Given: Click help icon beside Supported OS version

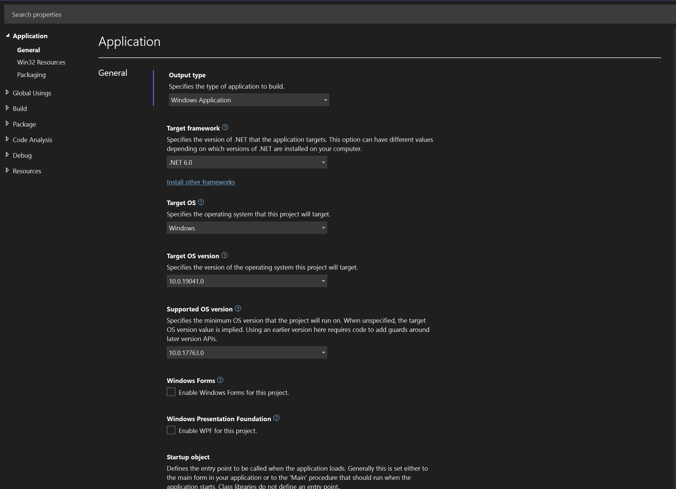Looking at the screenshot, I should coord(238,308).
